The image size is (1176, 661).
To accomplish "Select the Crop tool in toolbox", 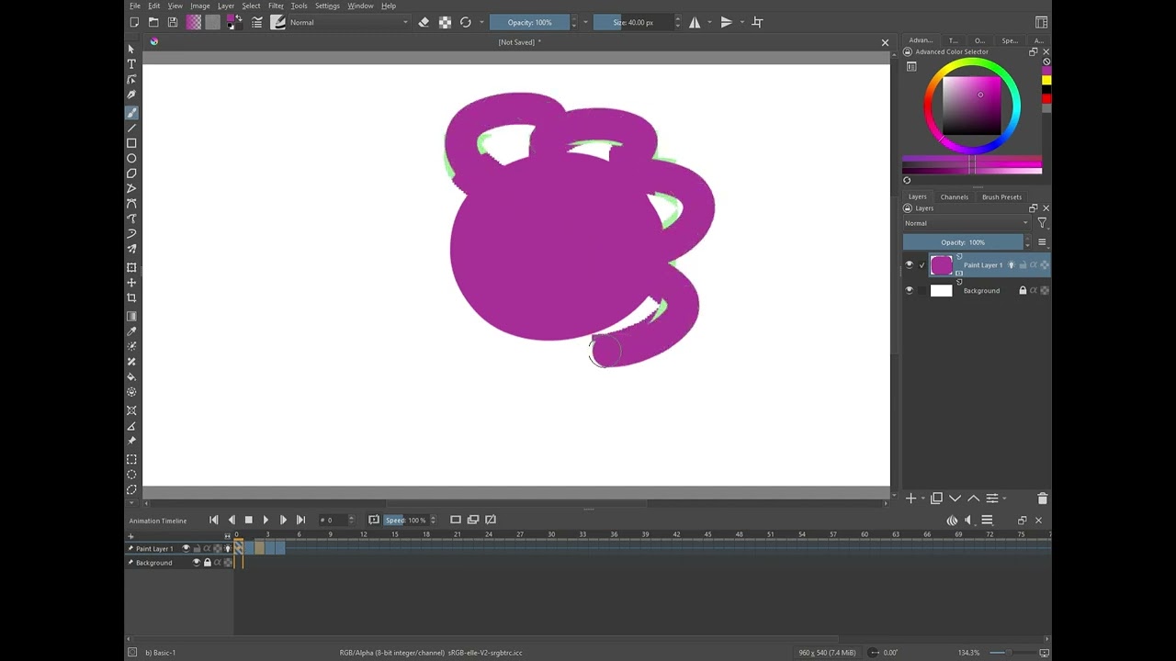I will (x=131, y=297).
